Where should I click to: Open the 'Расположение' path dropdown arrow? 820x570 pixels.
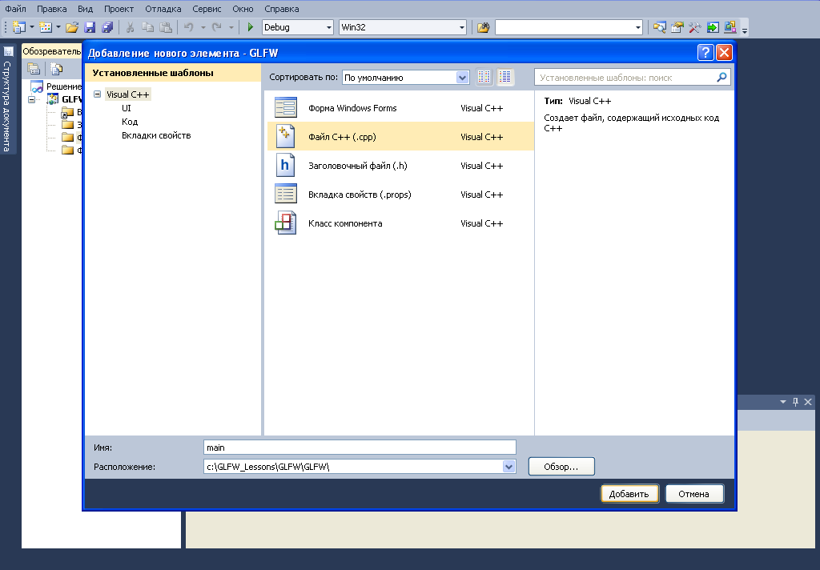[x=508, y=467]
